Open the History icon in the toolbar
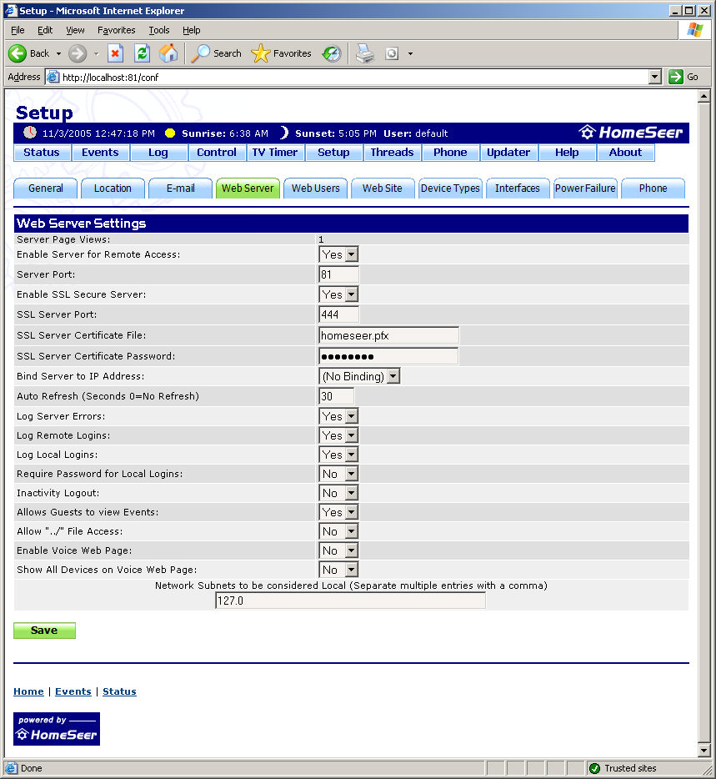This screenshot has height=779, width=716. (x=332, y=53)
